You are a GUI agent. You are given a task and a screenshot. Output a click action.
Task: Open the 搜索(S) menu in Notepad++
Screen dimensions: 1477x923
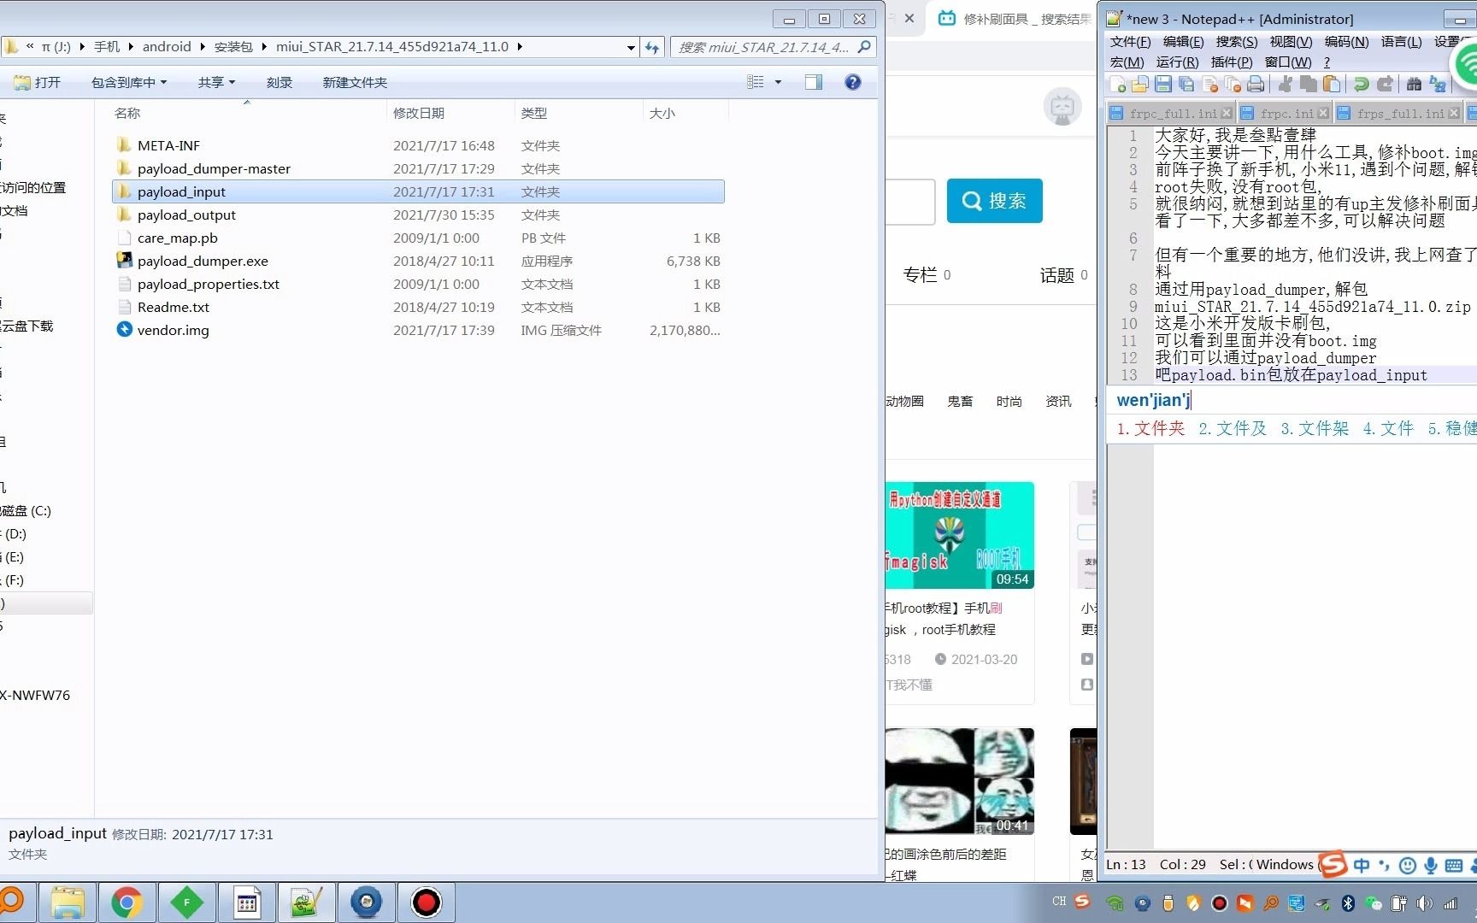tap(1237, 41)
